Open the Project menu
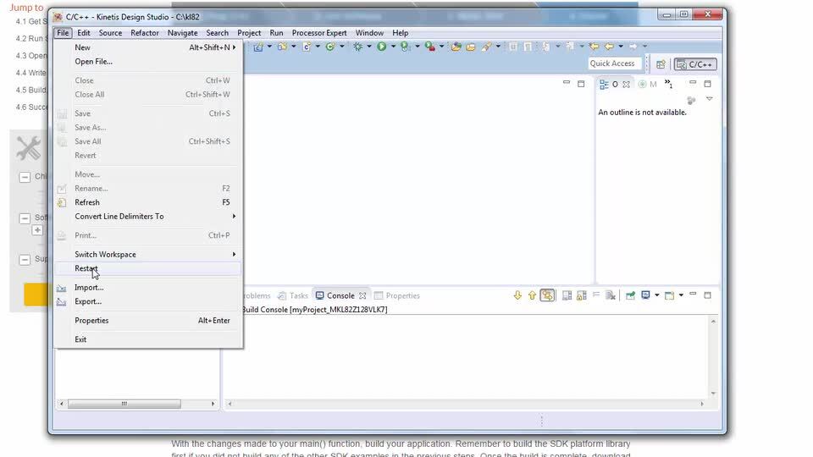Screen dimensions: 813x457 coord(249,33)
